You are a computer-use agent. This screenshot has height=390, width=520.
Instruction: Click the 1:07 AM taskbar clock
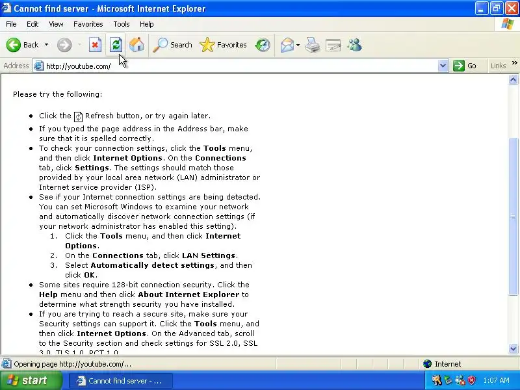click(x=497, y=380)
